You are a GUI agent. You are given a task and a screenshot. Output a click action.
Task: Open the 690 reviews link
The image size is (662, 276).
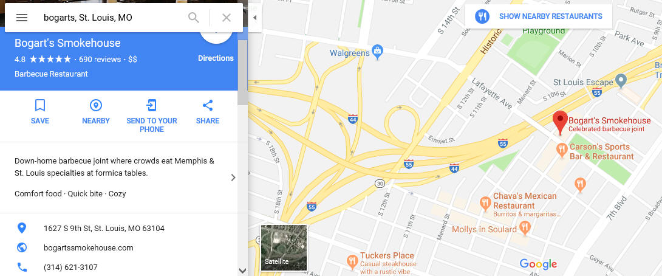[x=100, y=59]
